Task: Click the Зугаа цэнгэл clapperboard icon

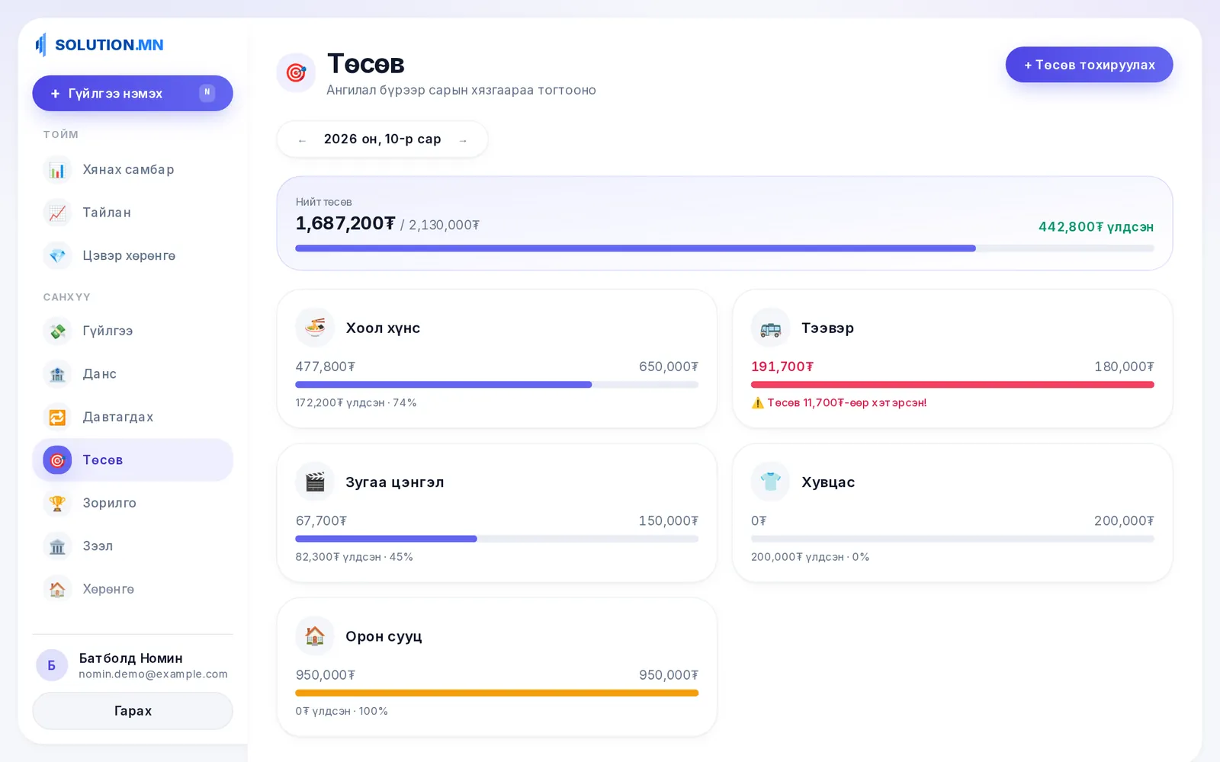Action: click(315, 482)
